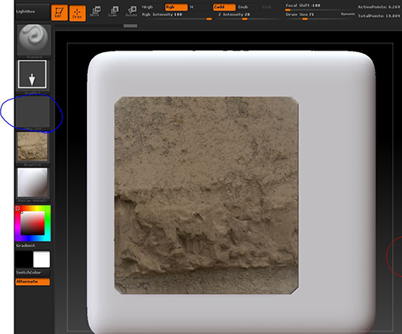The height and width of the screenshot is (334, 402).
Task: Click the scroll handle above the canvas
Action: [130, 26]
